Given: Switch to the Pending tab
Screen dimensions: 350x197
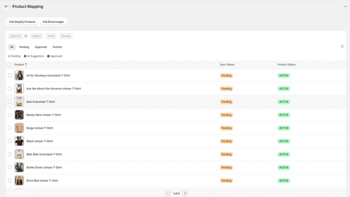Looking at the screenshot, I should (24, 47).
